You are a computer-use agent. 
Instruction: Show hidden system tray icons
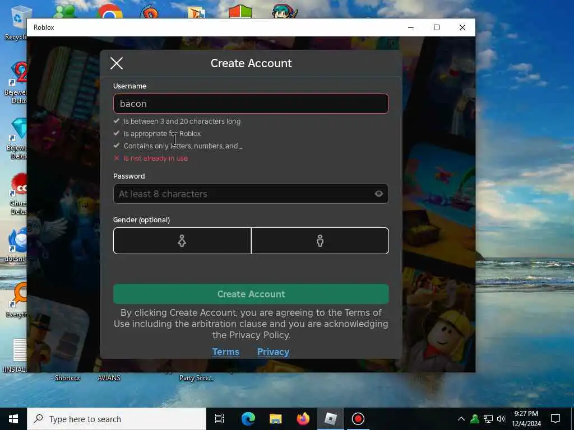(x=461, y=419)
